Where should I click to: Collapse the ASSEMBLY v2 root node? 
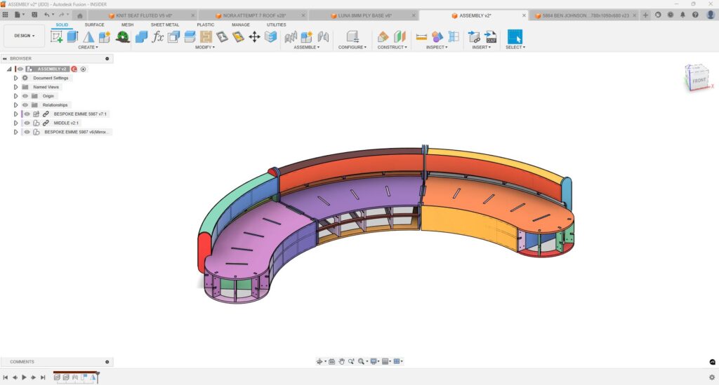pos(9,69)
